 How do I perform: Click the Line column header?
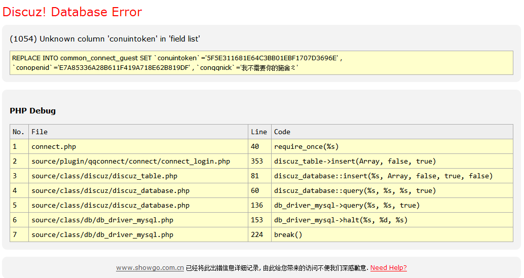pos(259,132)
